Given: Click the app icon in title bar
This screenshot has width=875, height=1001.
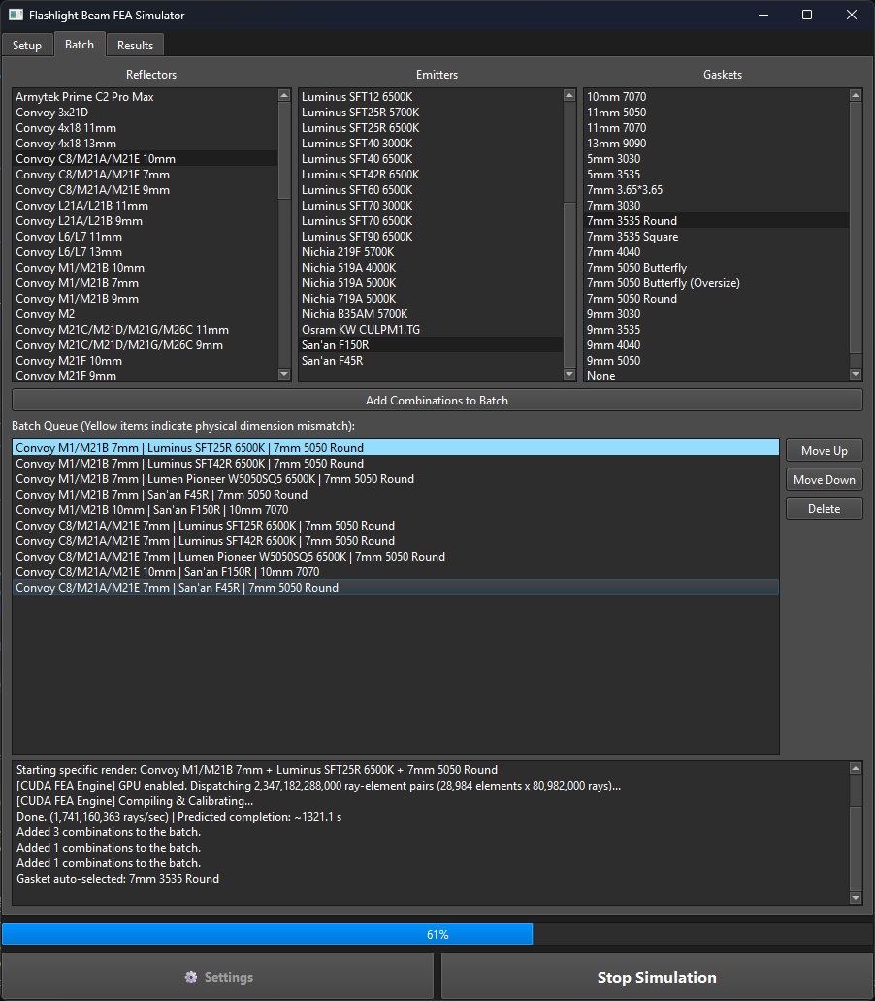Looking at the screenshot, I should pos(16,15).
